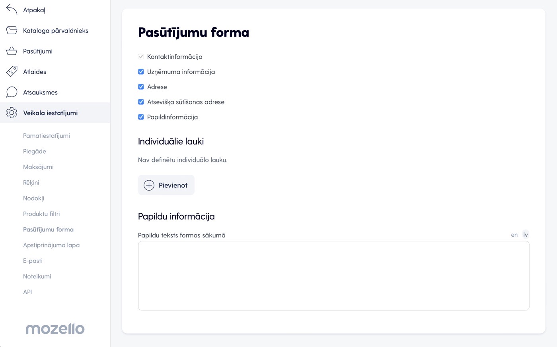Open the Kataloga pārvaldnieks folder icon

click(12, 31)
